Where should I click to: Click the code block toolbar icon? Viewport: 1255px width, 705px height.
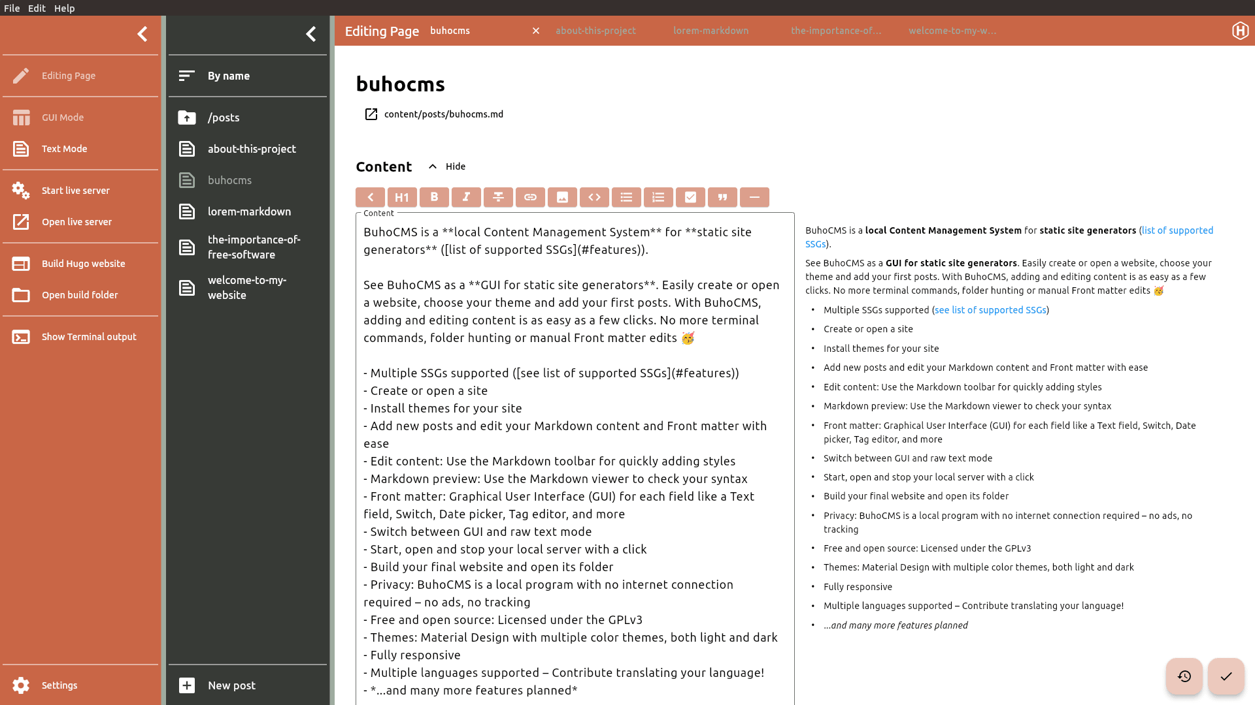point(594,197)
